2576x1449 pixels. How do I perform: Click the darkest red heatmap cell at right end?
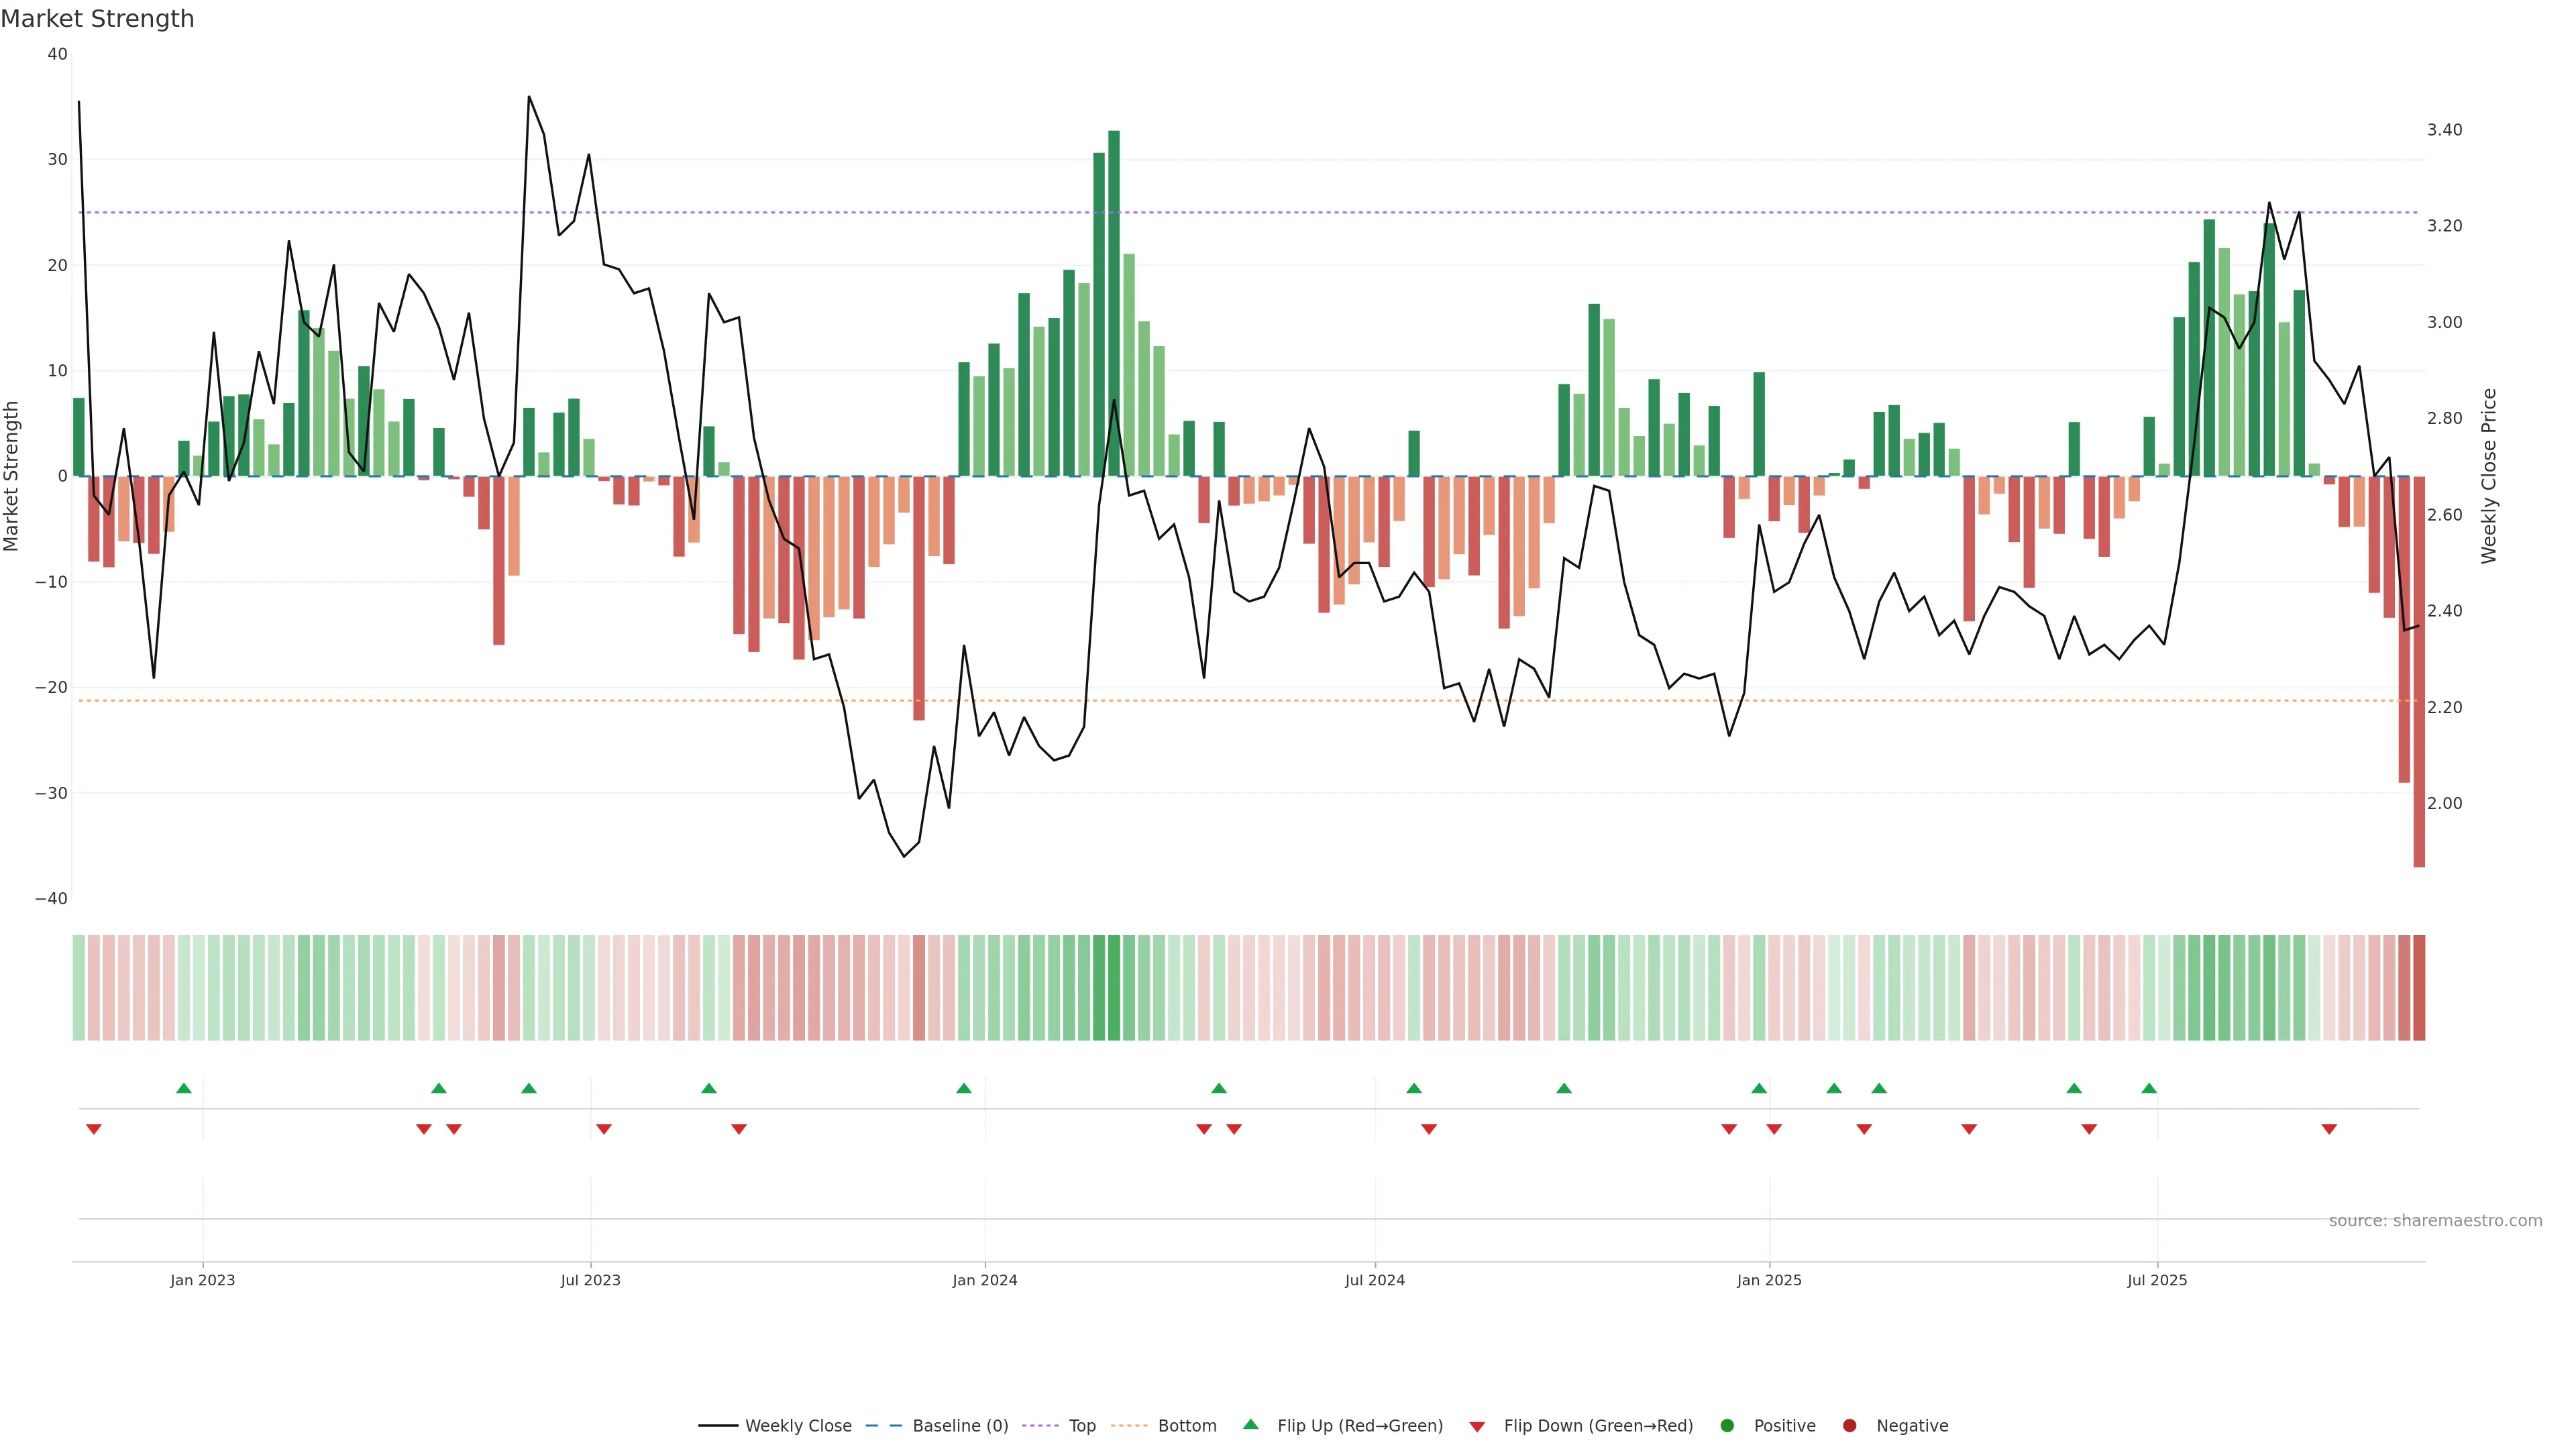[2419, 987]
